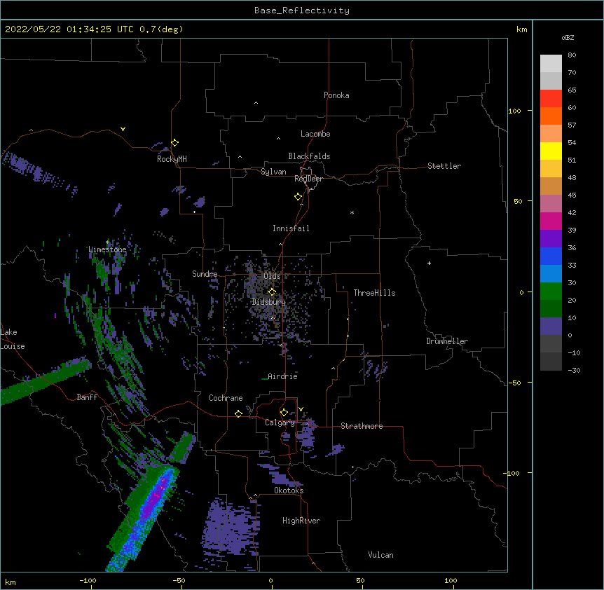This screenshot has width=604, height=590.
Task: Click the white asterisk marker east of Innisfail
Action: 352,212
